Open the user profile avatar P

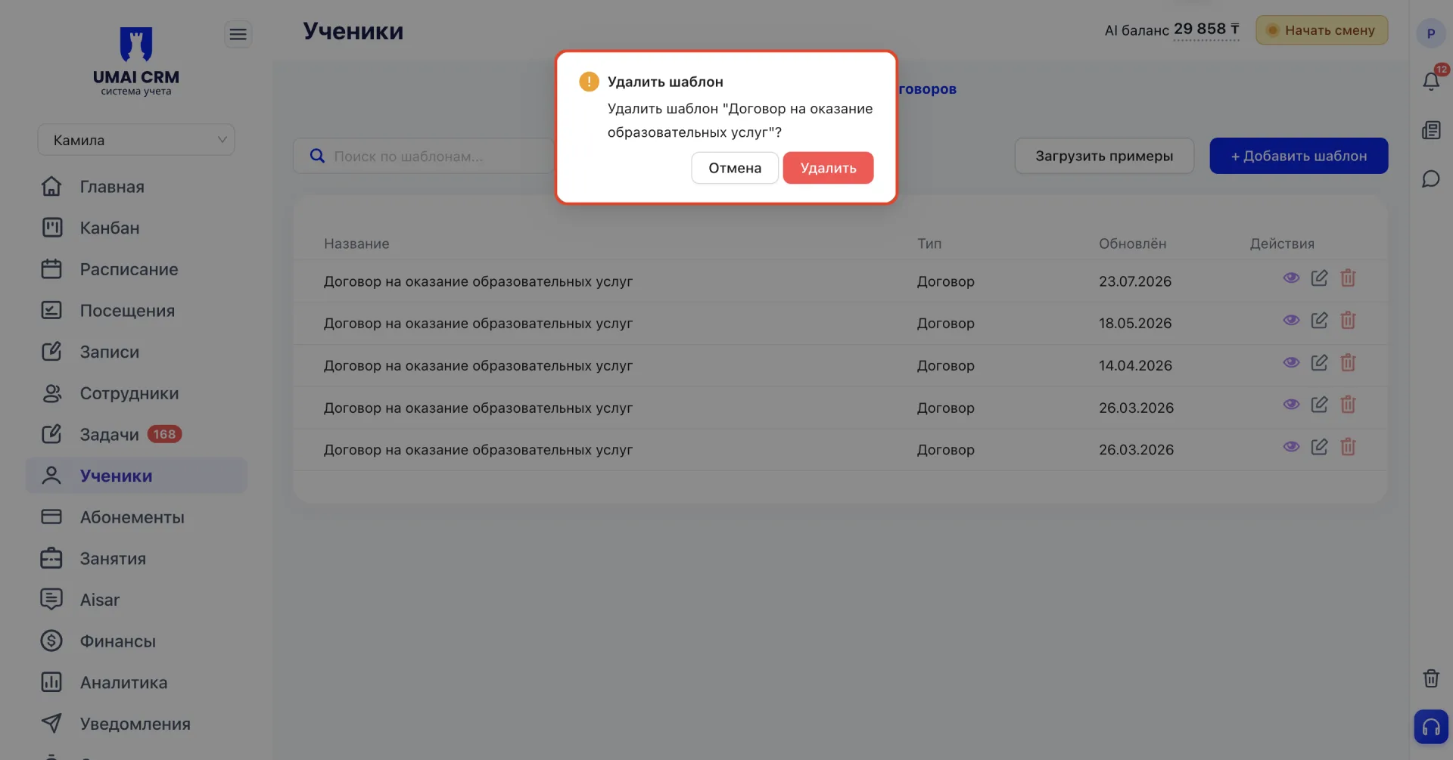1430,33
